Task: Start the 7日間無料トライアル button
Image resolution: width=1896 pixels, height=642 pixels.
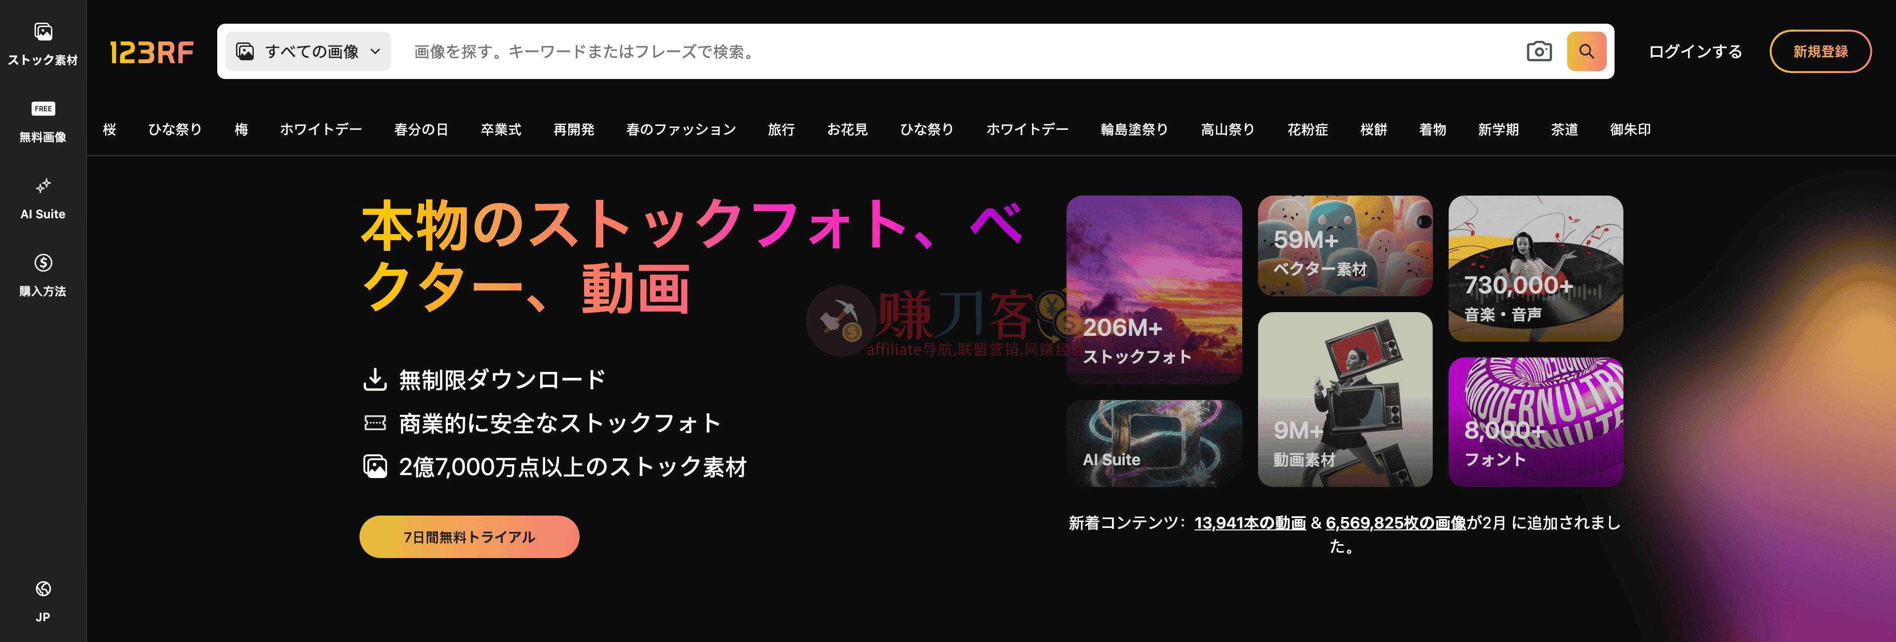Action: click(x=469, y=537)
